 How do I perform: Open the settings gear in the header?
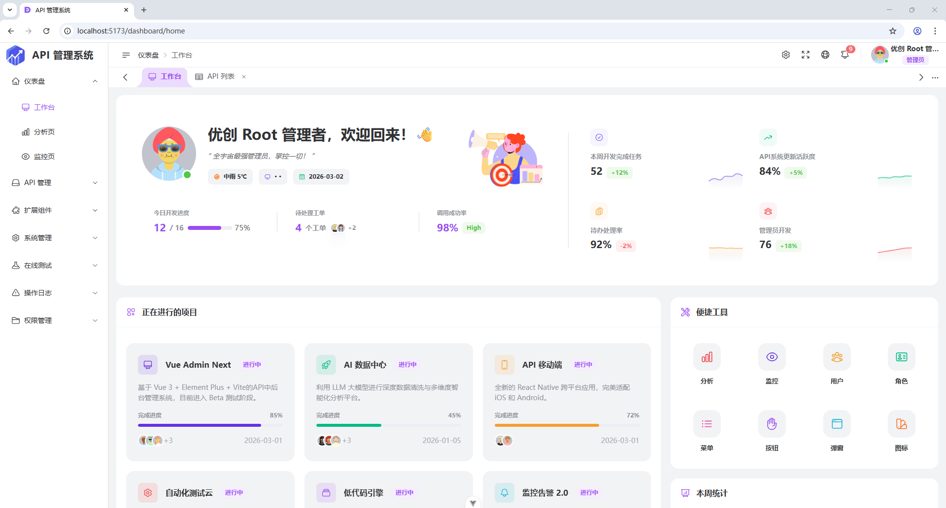click(x=786, y=55)
